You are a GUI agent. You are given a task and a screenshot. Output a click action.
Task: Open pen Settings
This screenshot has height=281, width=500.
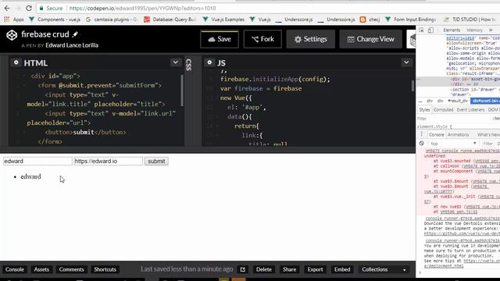click(x=311, y=39)
